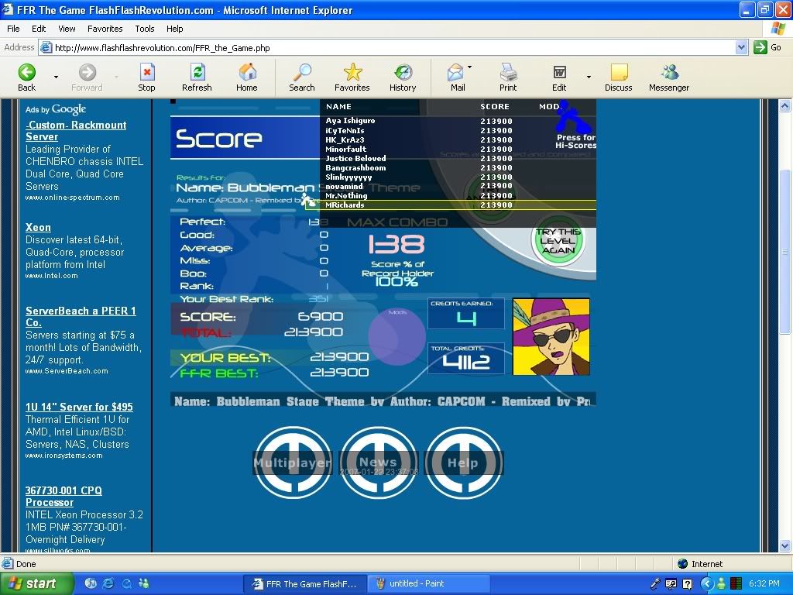Open the Favorites star icon
The height and width of the screenshot is (595, 793).
352,73
